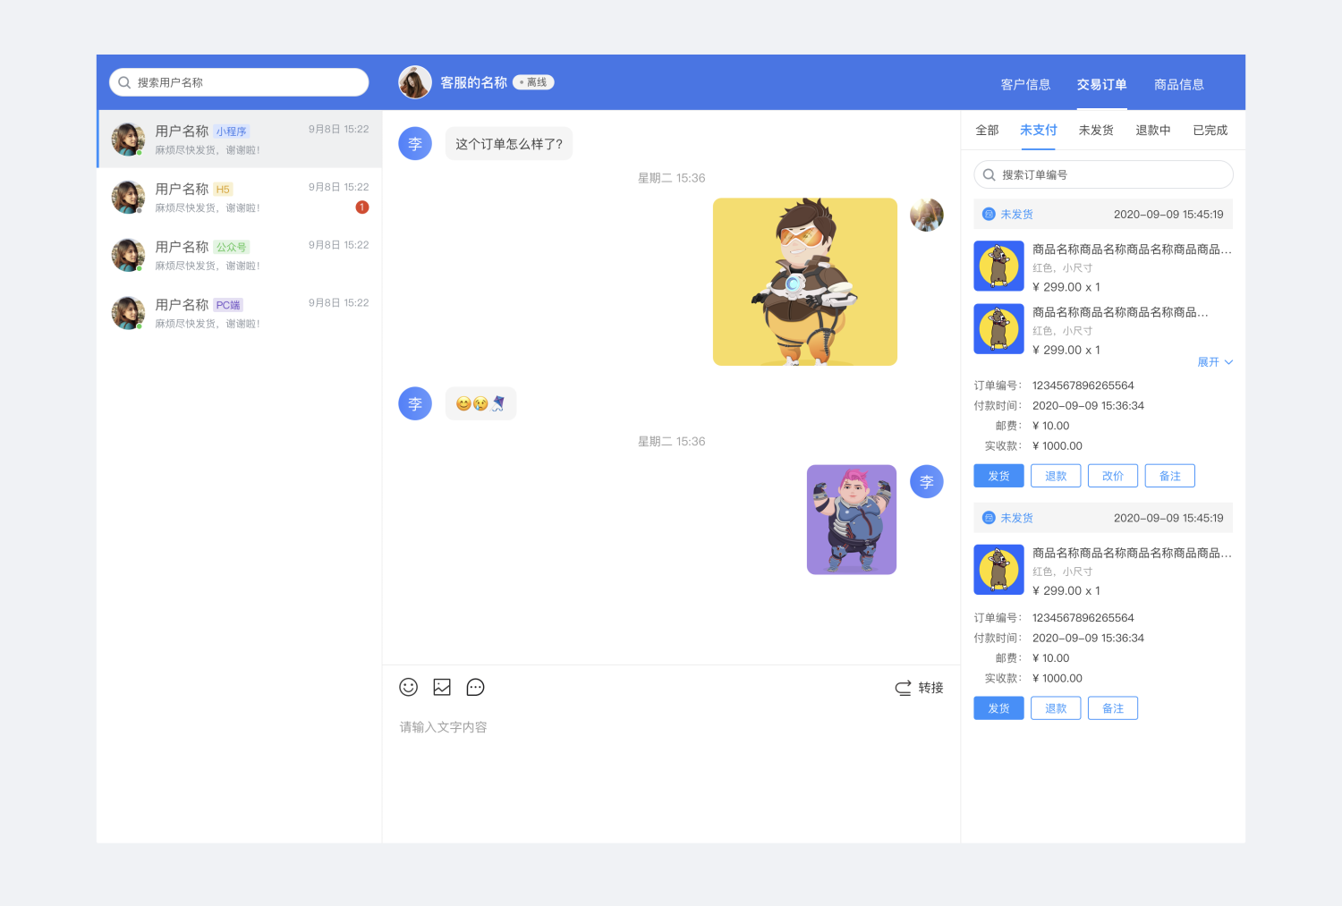Select the 退款中 orders filter

pyautogui.click(x=1153, y=131)
